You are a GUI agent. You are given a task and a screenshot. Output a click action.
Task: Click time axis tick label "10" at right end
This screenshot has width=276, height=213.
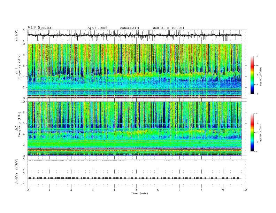245,190
